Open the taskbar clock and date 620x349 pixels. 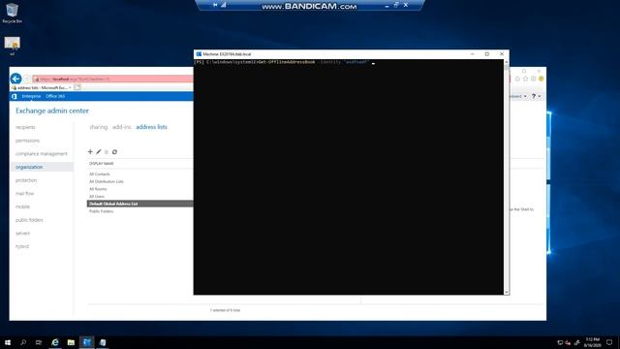592,342
